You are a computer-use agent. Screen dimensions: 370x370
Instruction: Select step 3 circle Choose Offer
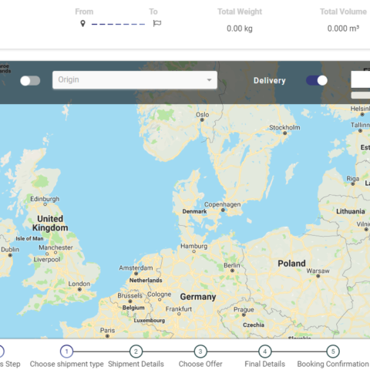[200, 351]
